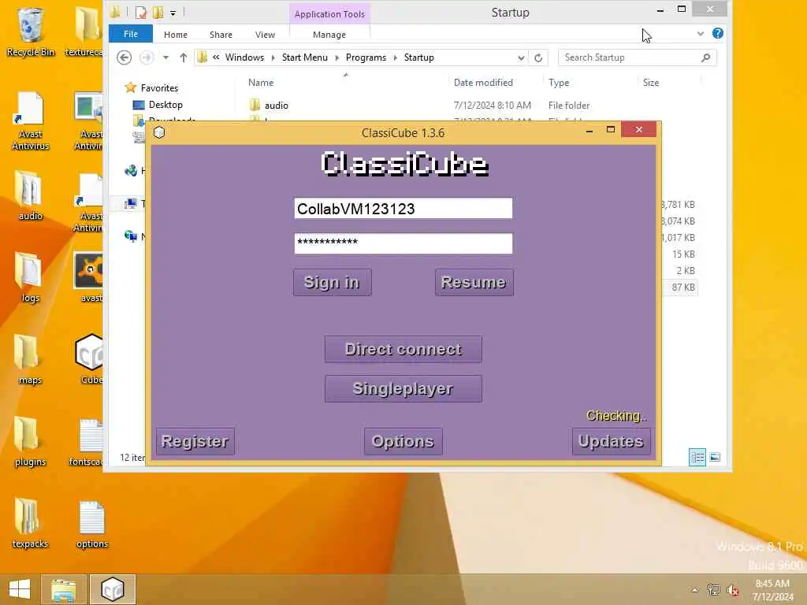Image resolution: width=807 pixels, height=605 pixels.
Task: Open recent locations dropdown arrow
Action: coord(165,58)
